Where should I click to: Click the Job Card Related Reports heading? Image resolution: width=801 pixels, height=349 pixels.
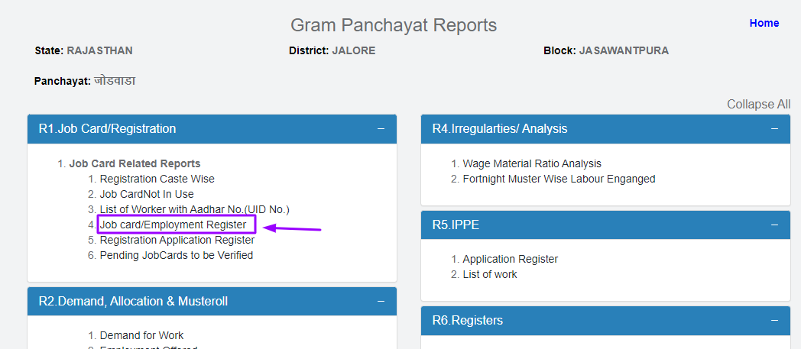click(135, 163)
